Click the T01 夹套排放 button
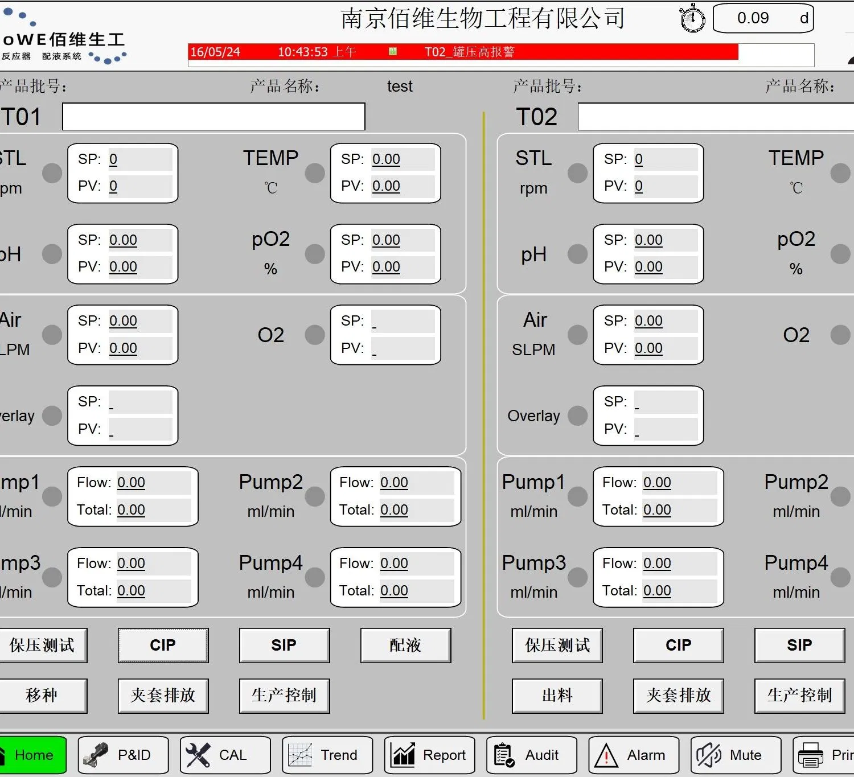 (x=163, y=696)
